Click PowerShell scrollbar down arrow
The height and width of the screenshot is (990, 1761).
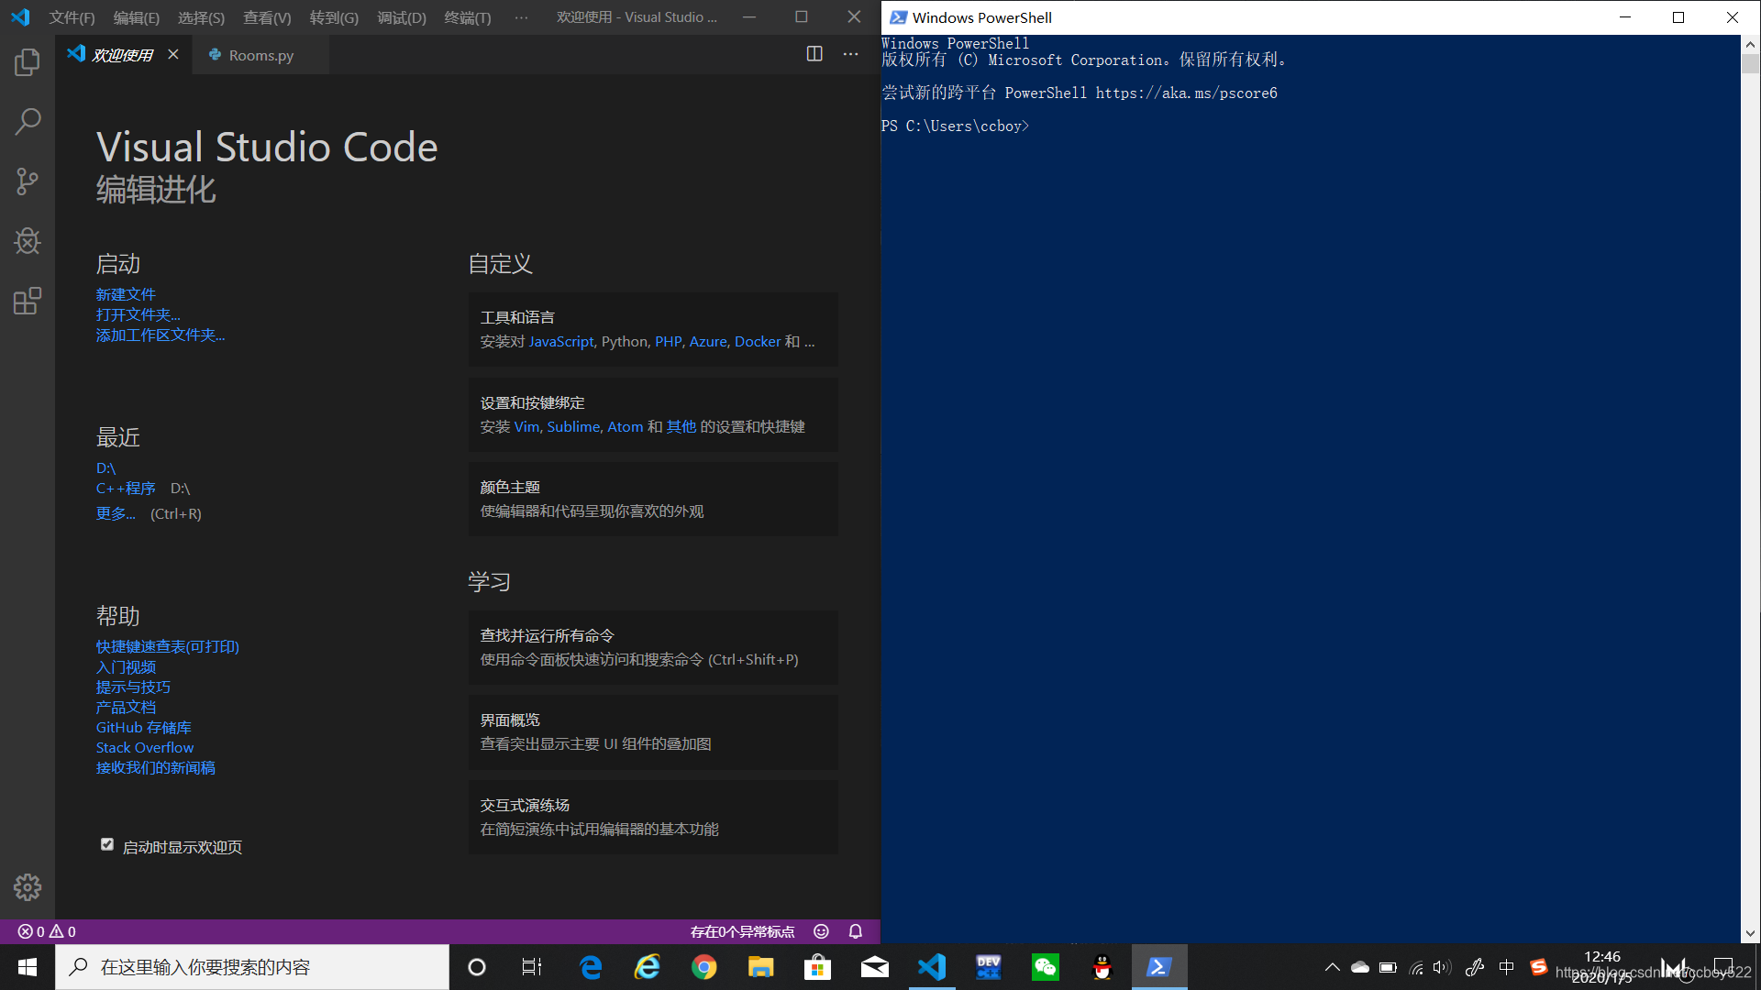click(x=1750, y=933)
